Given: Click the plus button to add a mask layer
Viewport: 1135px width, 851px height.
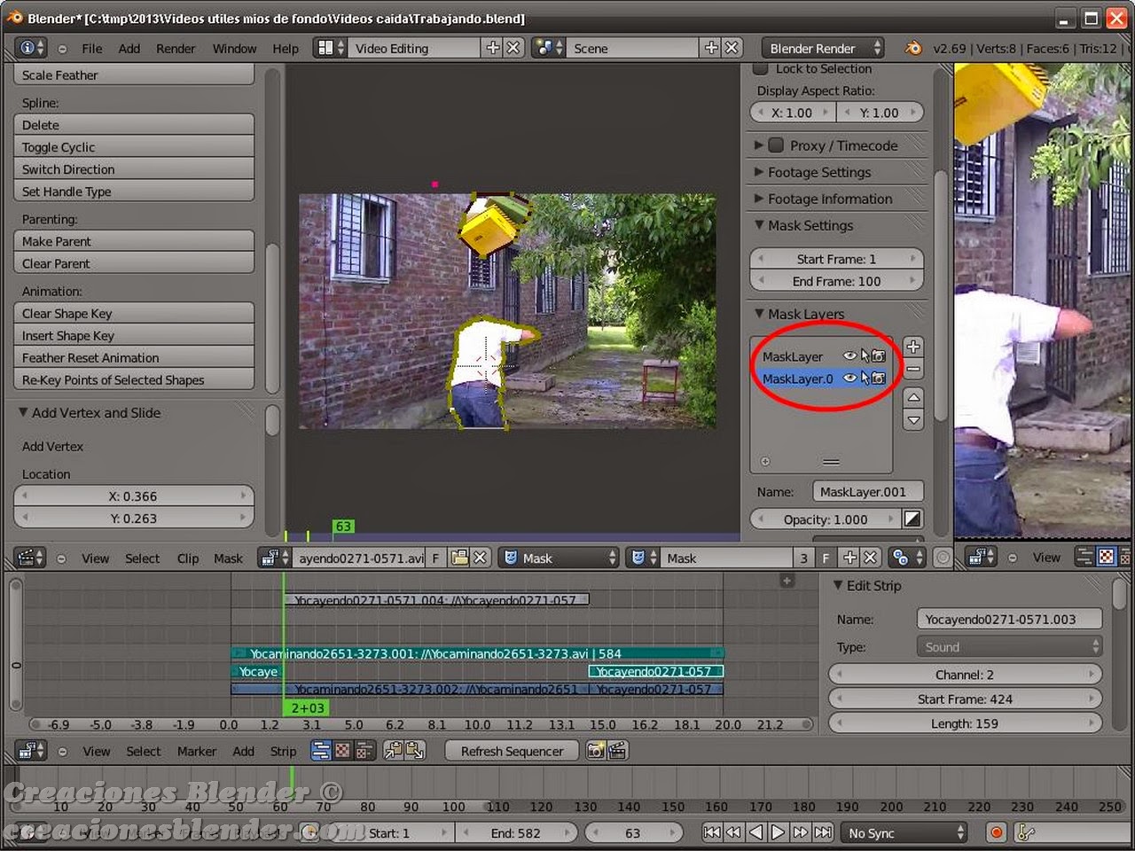Looking at the screenshot, I should (912, 346).
